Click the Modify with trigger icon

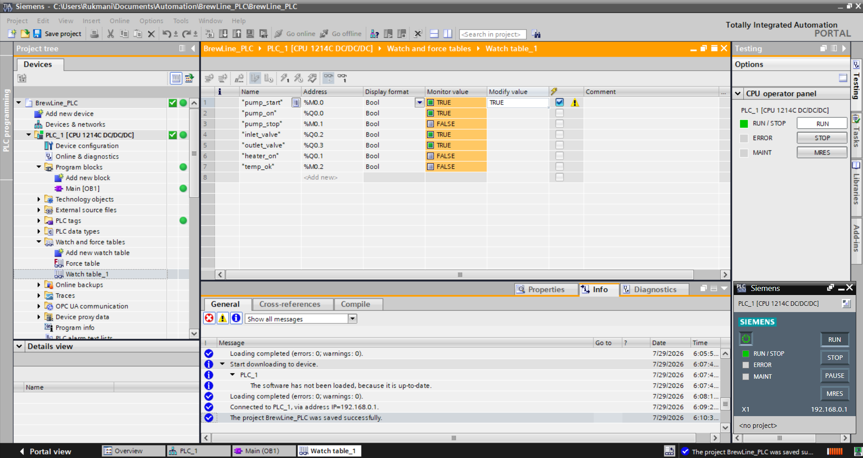pos(298,78)
